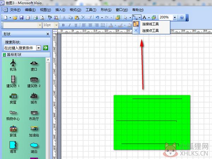212x159 pixels.
Task: Open the 编辑(E) menu
Action: tap(30, 10)
